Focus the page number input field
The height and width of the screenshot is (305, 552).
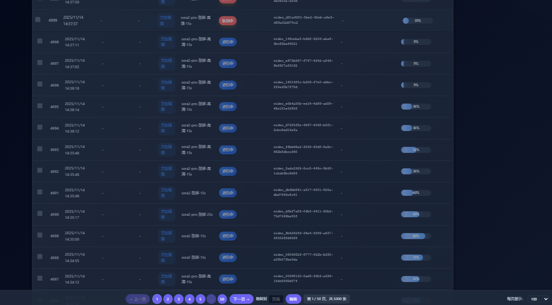pyautogui.click(x=276, y=299)
